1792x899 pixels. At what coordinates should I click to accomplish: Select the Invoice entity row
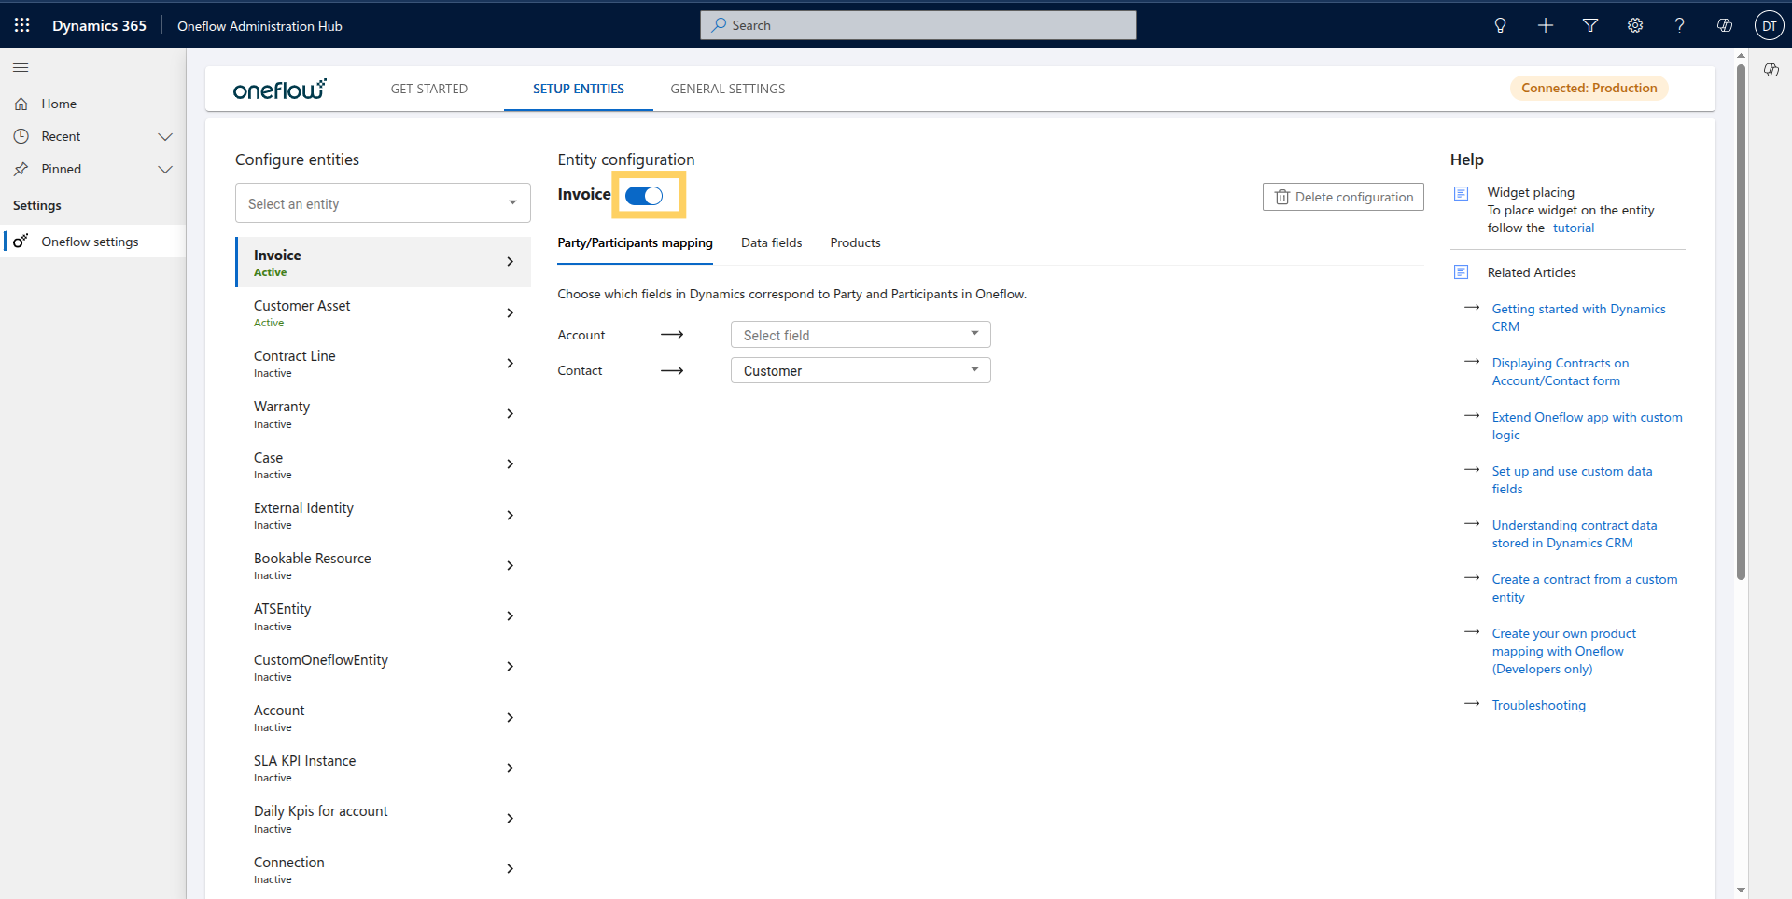click(x=383, y=262)
